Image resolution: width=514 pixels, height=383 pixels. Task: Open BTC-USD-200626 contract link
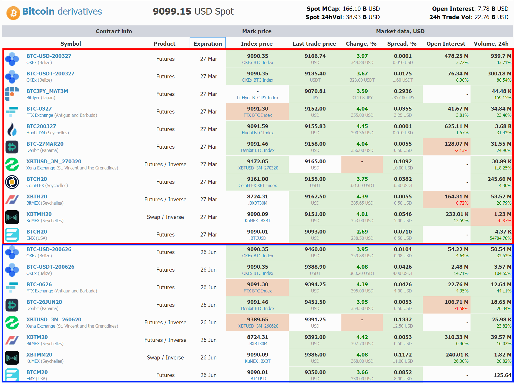[49, 249]
